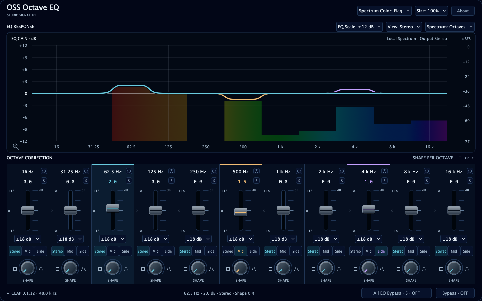This screenshot has width=482, height=301.
Task: Open the View: Stereo dropdown
Action: click(x=404, y=27)
